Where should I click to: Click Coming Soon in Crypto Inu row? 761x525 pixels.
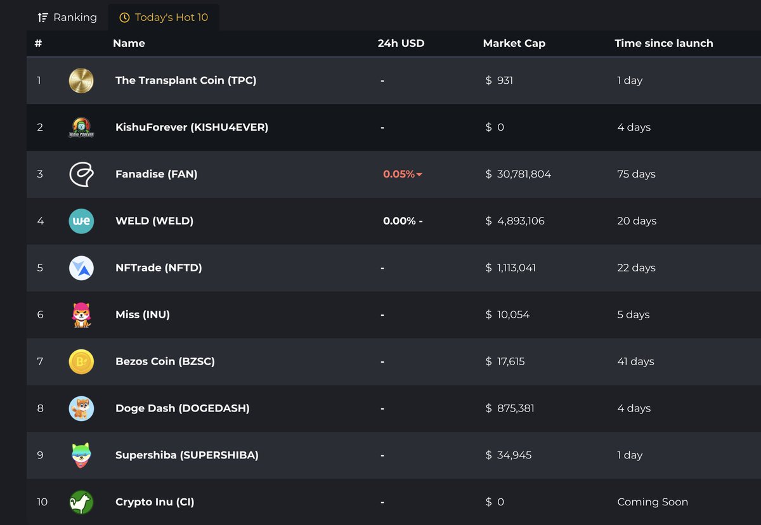653,502
